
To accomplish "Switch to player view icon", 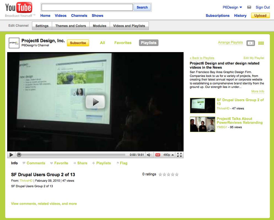I will 251,43.
